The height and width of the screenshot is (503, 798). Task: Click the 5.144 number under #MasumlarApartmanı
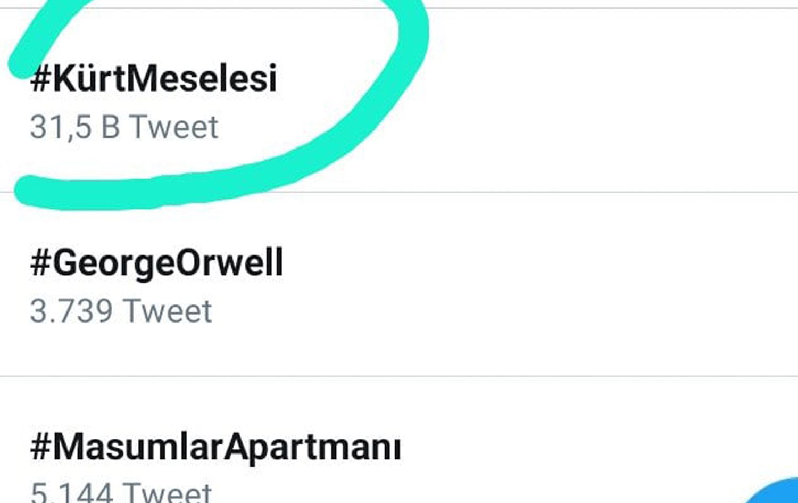(x=71, y=492)
